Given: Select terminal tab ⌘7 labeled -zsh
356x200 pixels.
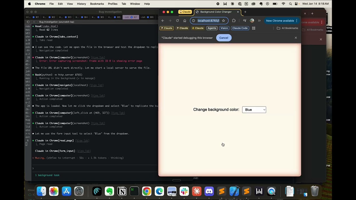Looking at the screenshot, I should click(x=131, y=17).
